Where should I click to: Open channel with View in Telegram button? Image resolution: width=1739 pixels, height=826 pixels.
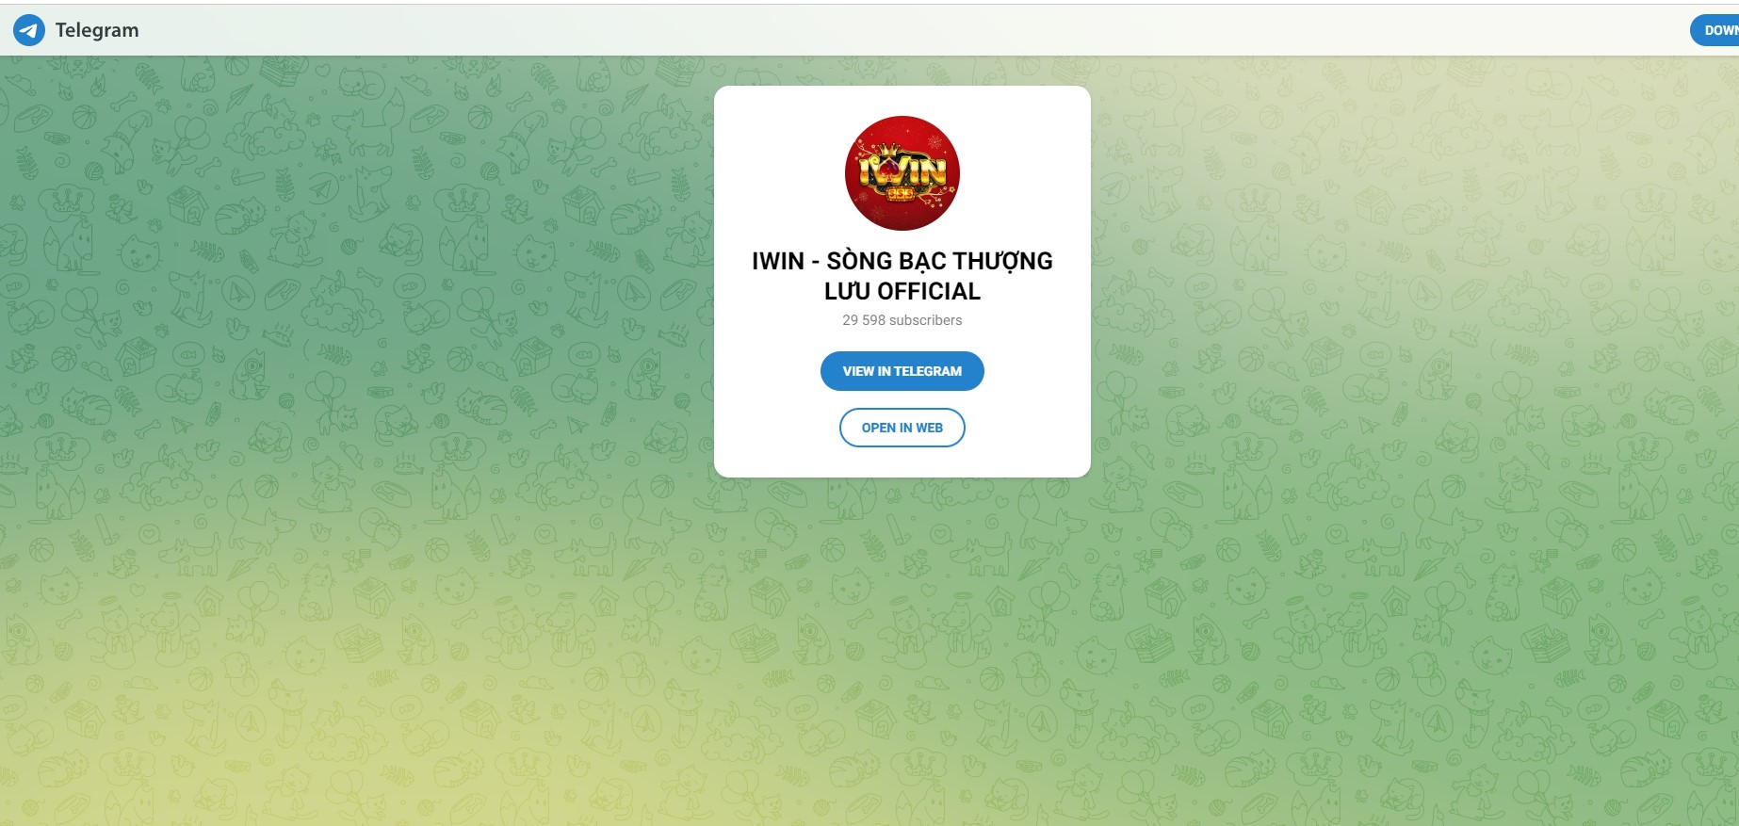point(902,371)
